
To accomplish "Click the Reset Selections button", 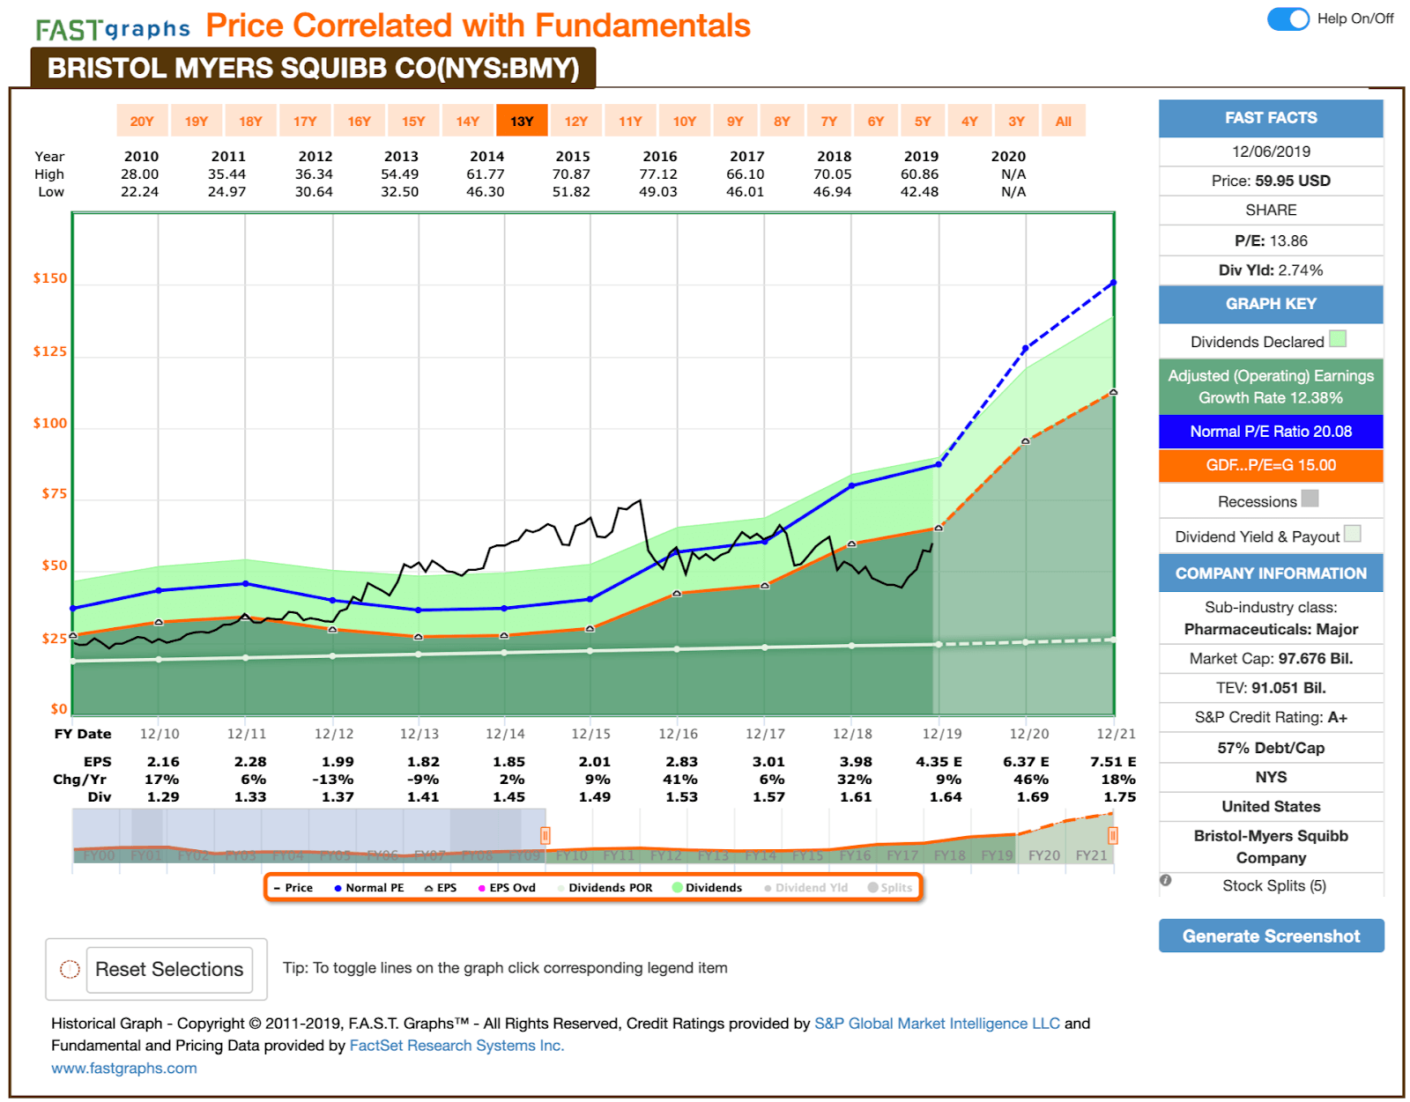I will tap(169, 969).
